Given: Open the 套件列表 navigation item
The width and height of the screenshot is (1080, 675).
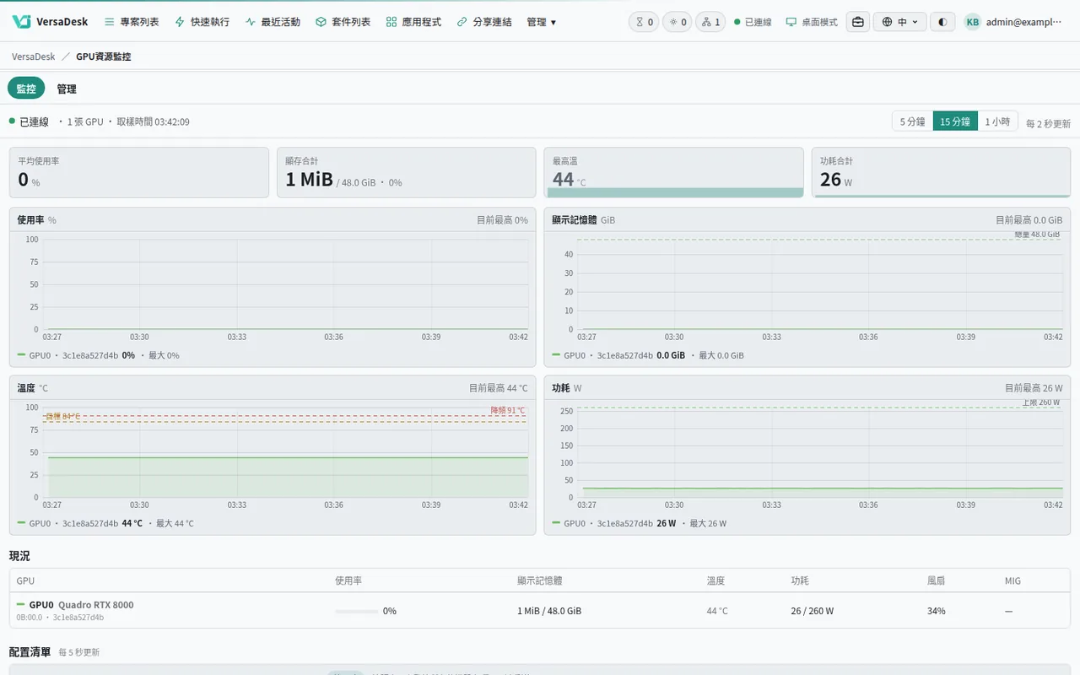Looking at the screenshot, I should (343, 22).
